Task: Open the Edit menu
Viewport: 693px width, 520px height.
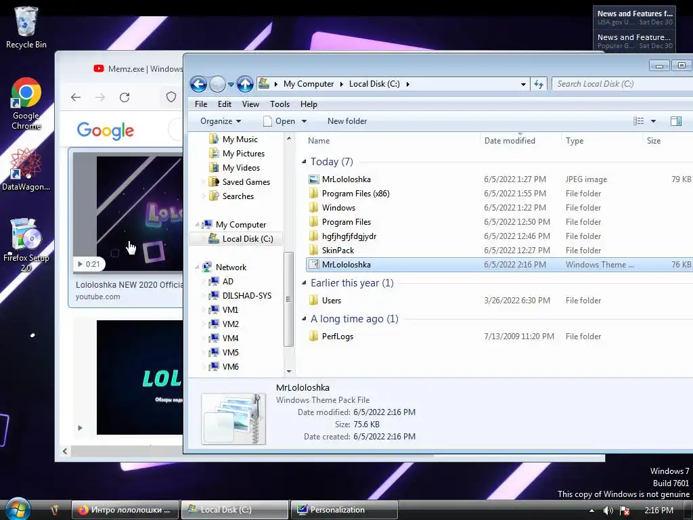Action: point(225,104)
